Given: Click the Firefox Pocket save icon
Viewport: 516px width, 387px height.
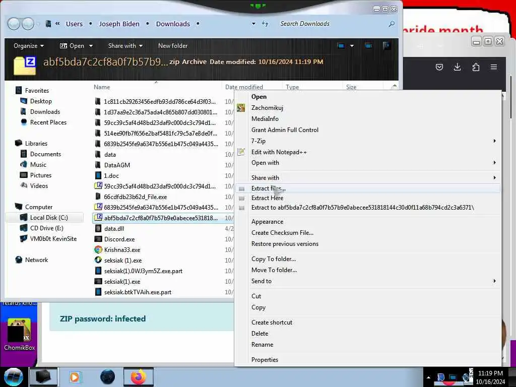Looking at the screenshot, I should pos(439,67).
